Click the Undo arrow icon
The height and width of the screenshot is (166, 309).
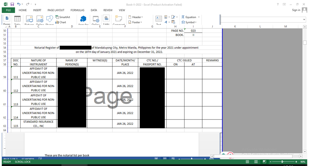[19, 4]
